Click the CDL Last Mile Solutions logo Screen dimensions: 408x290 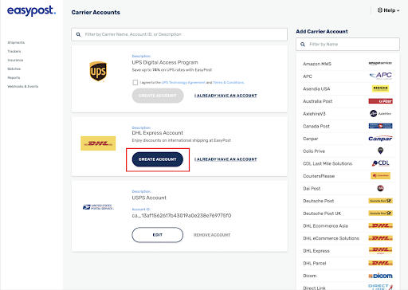click(380, 163)
